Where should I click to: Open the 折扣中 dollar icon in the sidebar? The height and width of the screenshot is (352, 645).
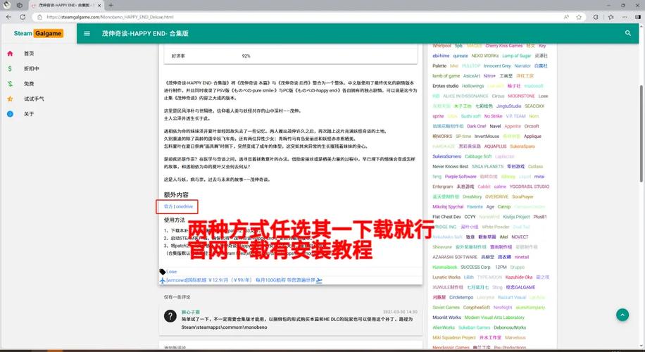10,69
